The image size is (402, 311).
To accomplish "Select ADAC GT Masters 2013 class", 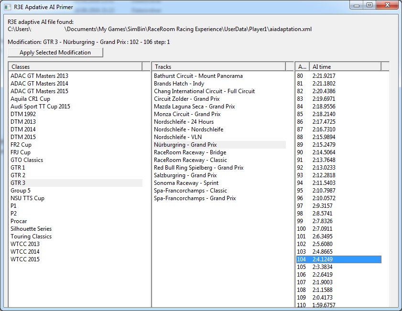I will point(76,76).
